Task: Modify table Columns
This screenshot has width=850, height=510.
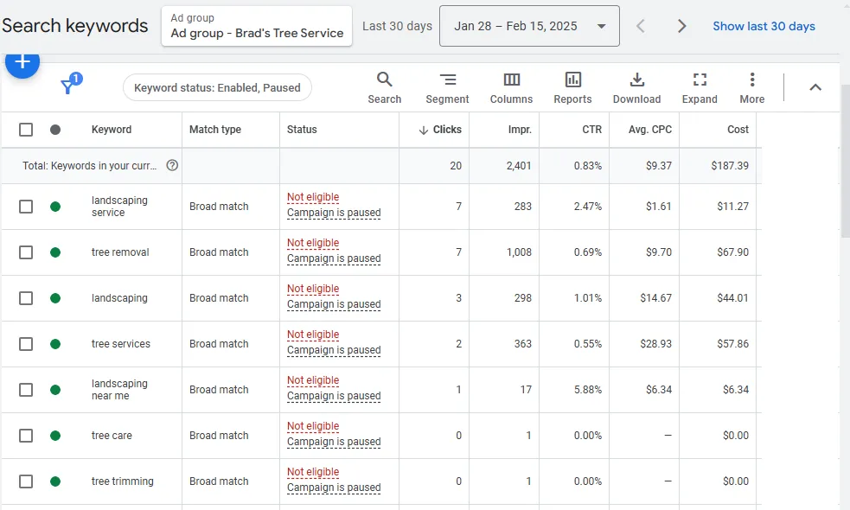Action: tap(511, 88)
